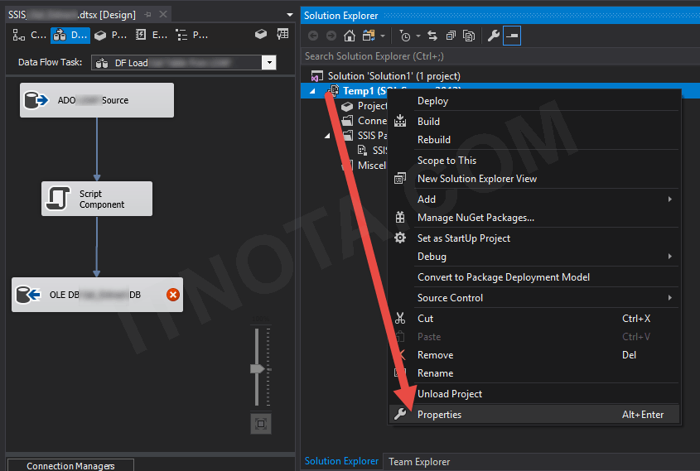Click the wrench Properties toolbar icon

point(493,36)
